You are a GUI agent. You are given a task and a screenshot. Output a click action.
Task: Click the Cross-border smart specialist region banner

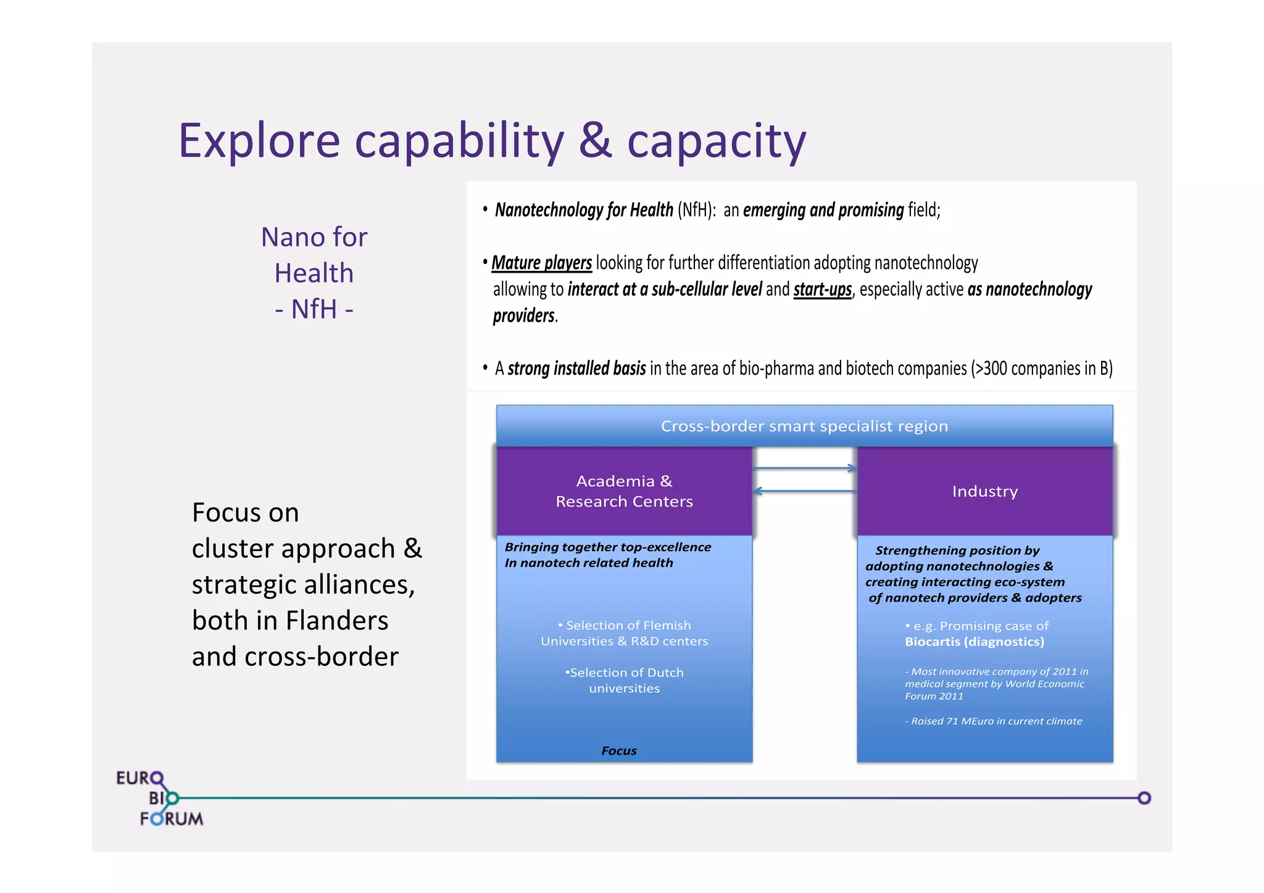pos(804,426)
